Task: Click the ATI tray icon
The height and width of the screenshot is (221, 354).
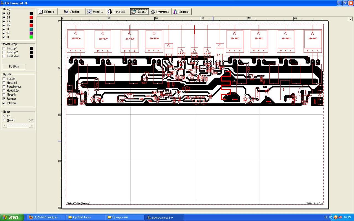Action: [x=340, y=217]
